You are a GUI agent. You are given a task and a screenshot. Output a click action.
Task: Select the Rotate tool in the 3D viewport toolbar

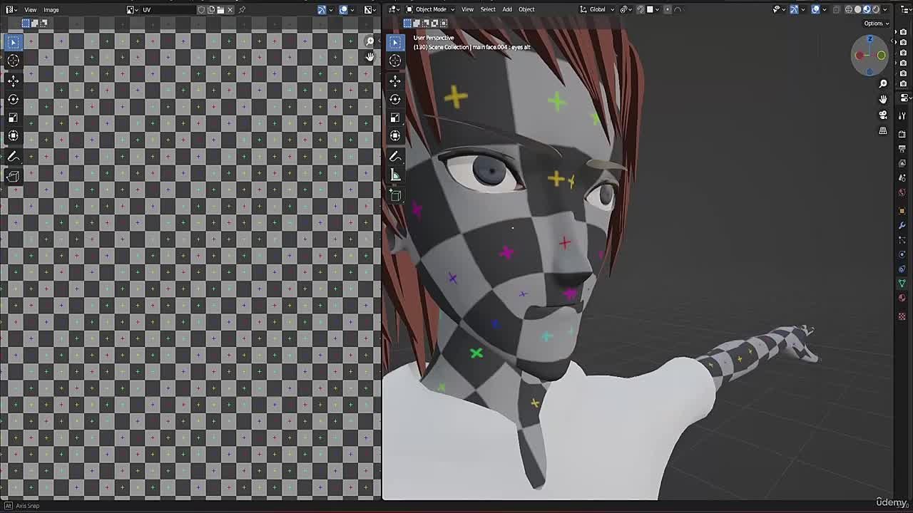(x=395, y=100)
